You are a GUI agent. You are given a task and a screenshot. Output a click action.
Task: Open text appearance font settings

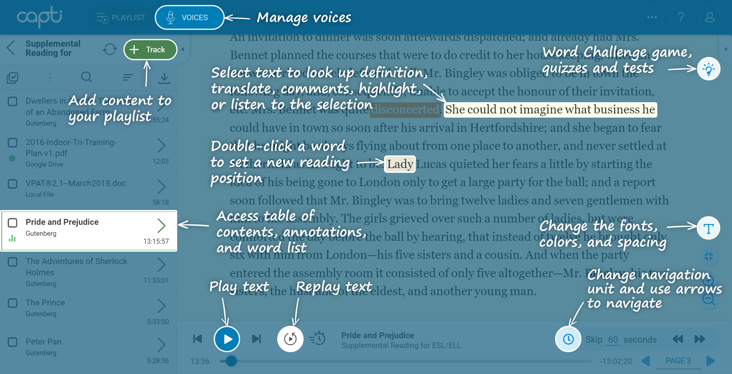(x=709, y=228)
